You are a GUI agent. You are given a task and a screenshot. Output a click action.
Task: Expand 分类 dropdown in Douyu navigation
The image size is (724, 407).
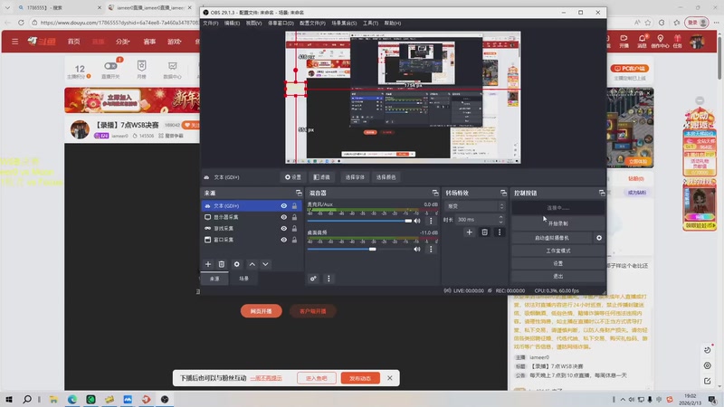(x=122, y=42)
